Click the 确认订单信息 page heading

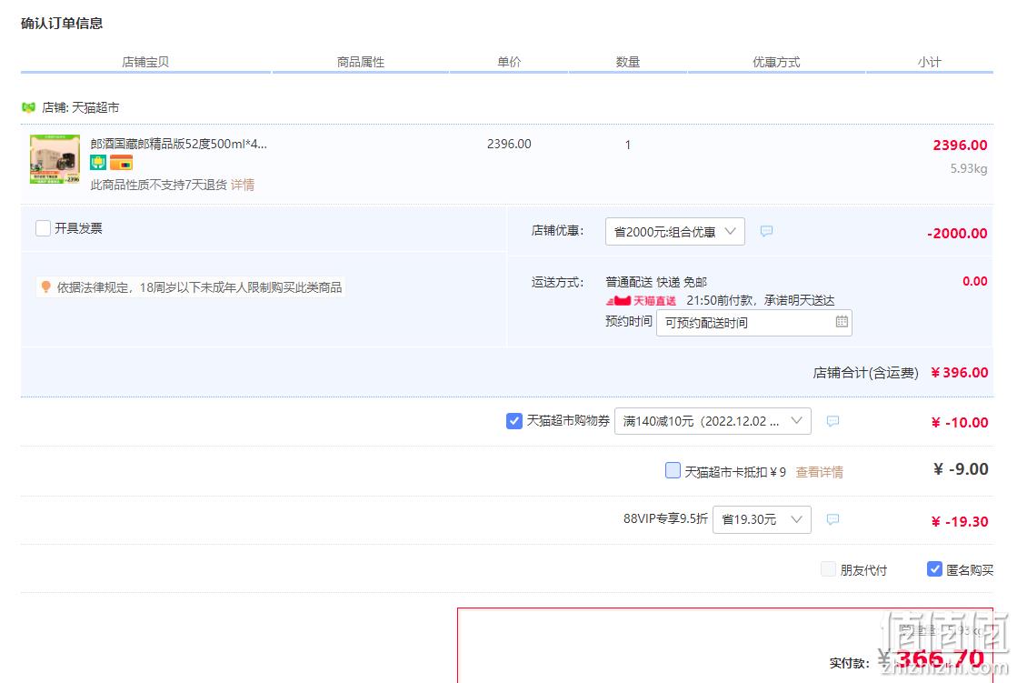pyautogui.click(x=62, y=24)
